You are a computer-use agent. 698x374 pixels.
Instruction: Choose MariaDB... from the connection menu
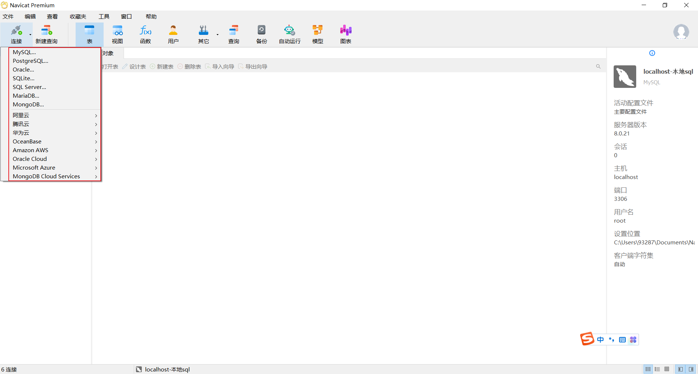point(55,96)
